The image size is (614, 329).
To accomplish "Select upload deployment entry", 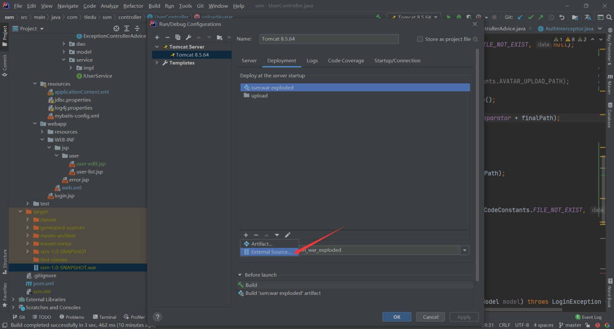I will coord(355,96).
